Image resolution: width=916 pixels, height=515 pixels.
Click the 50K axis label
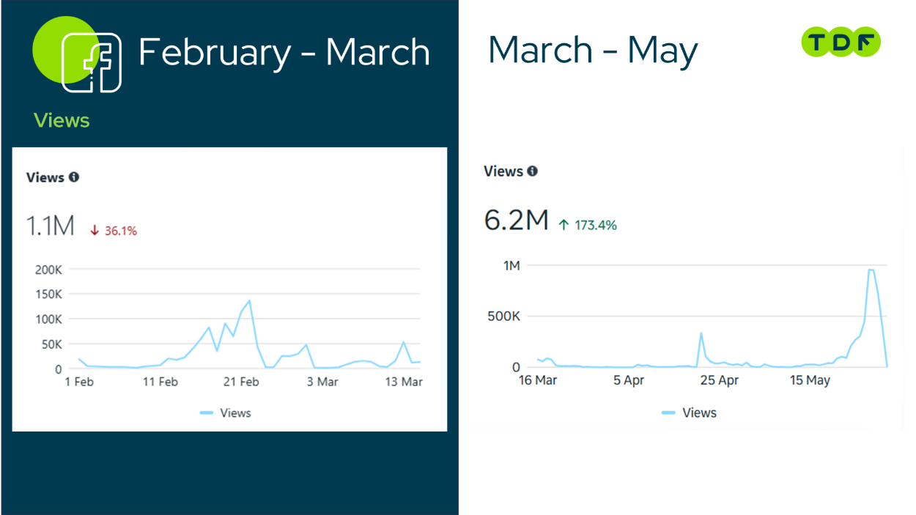[x=51, y=344]
